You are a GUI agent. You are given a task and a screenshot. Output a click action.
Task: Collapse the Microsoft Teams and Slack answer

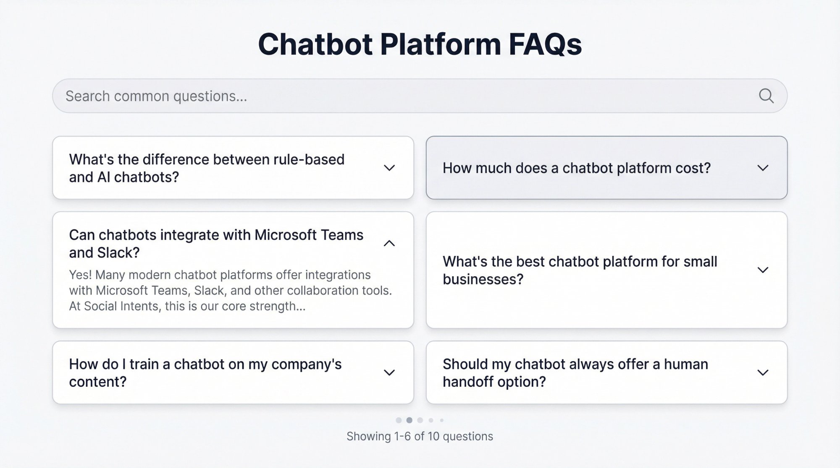point(389,243)
